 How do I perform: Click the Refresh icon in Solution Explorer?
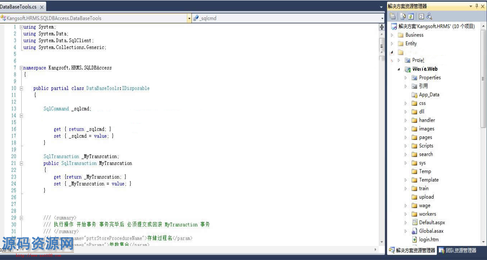point(411,17)
